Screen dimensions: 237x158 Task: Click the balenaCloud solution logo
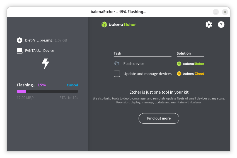point(190,74)
